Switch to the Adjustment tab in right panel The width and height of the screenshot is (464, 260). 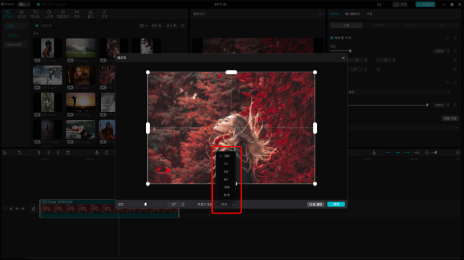(369, 14)
